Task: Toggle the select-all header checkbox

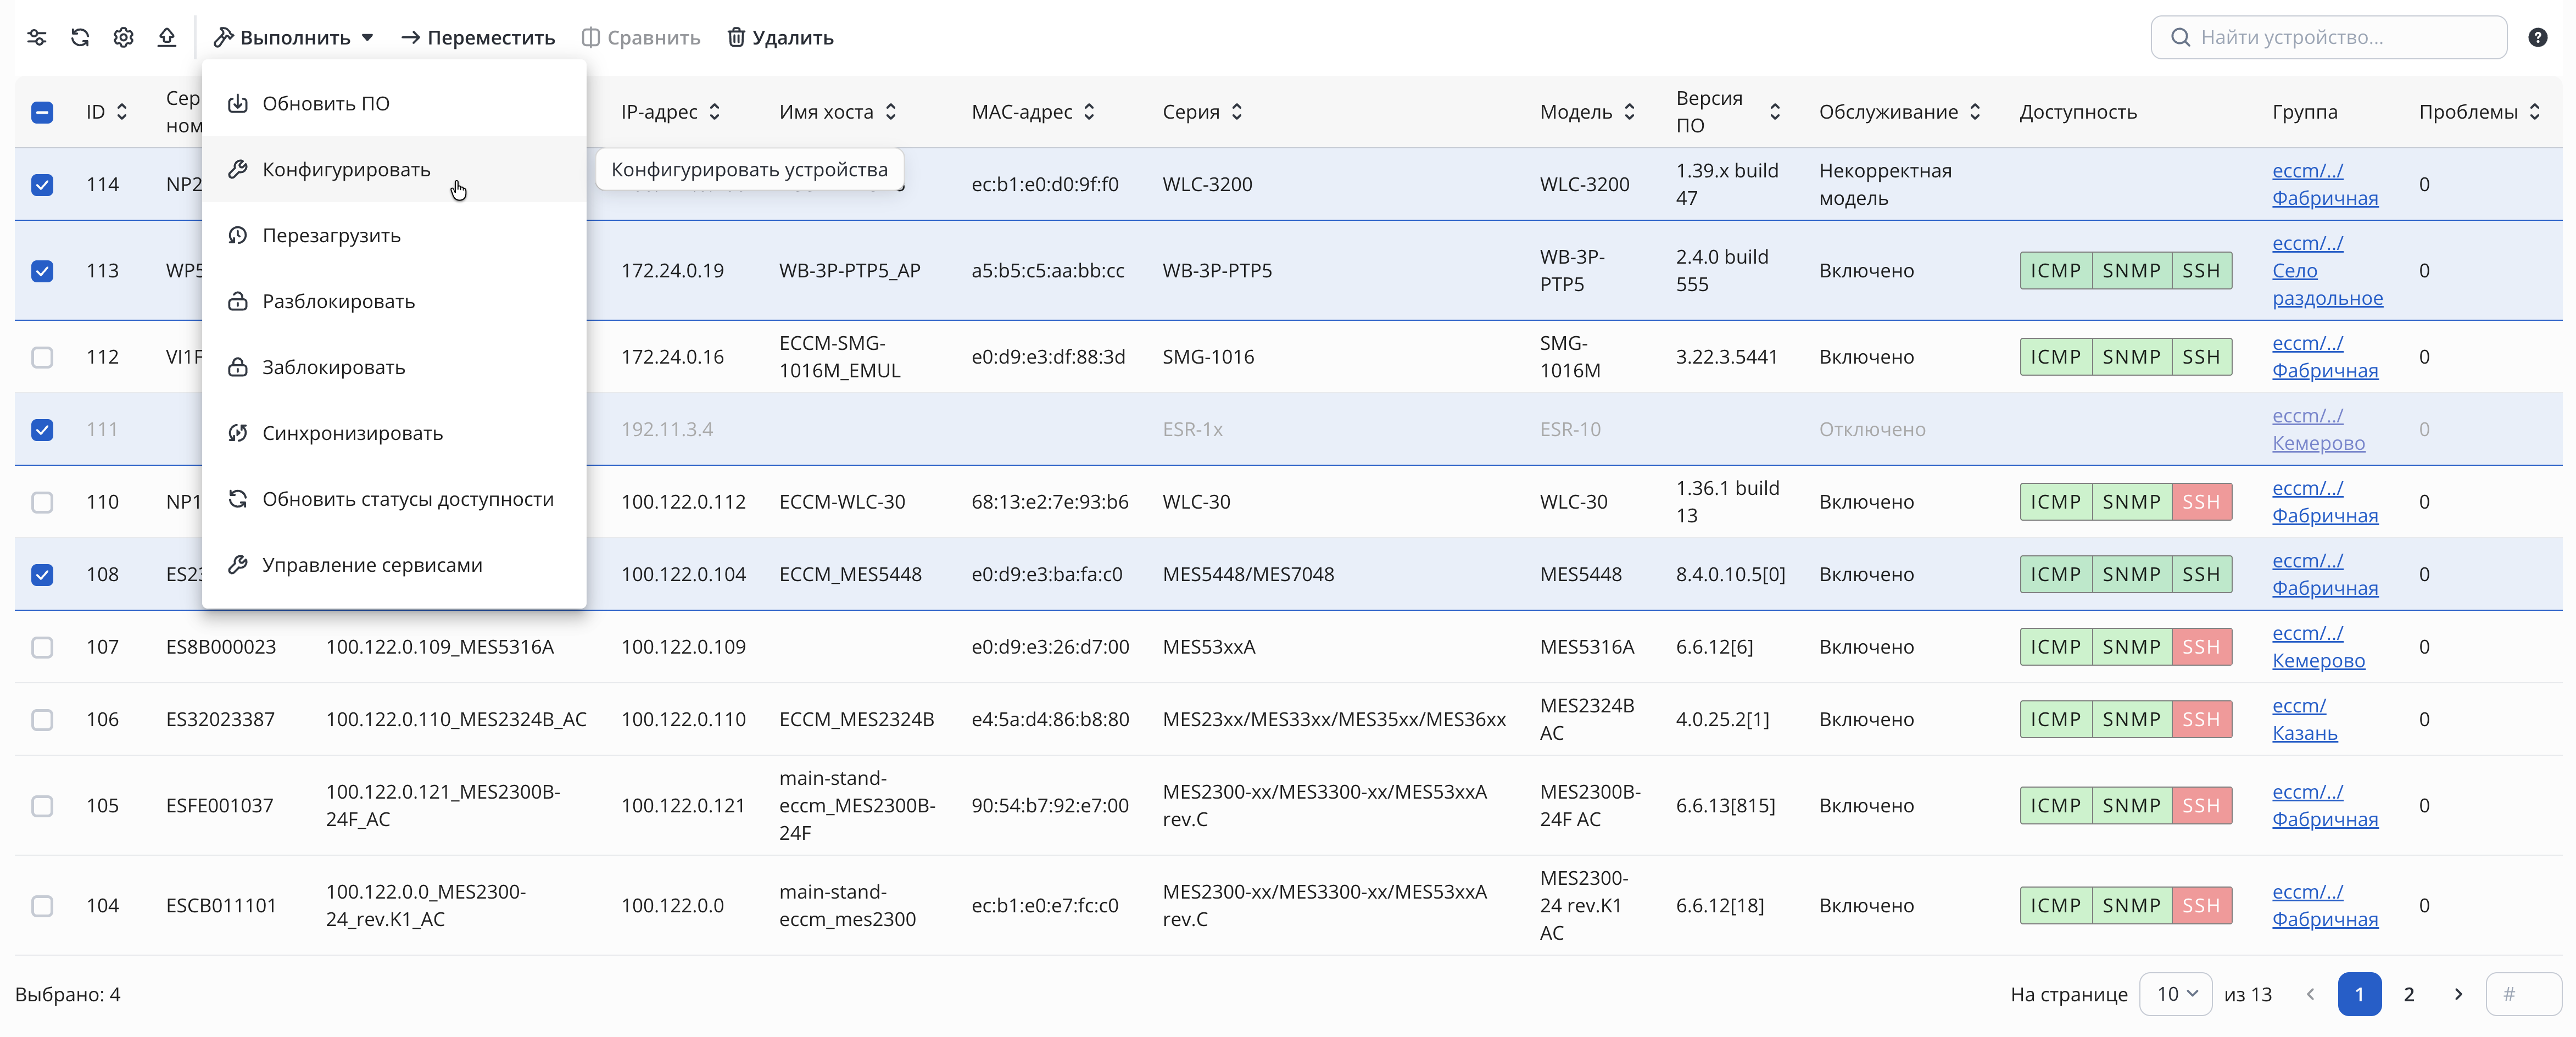Action: (42, 112)
